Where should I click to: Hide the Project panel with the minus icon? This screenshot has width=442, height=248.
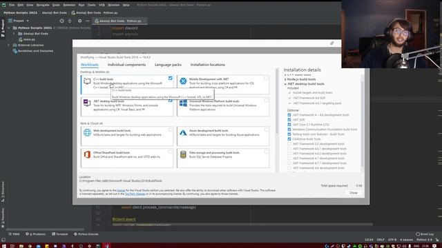(88, 21)
